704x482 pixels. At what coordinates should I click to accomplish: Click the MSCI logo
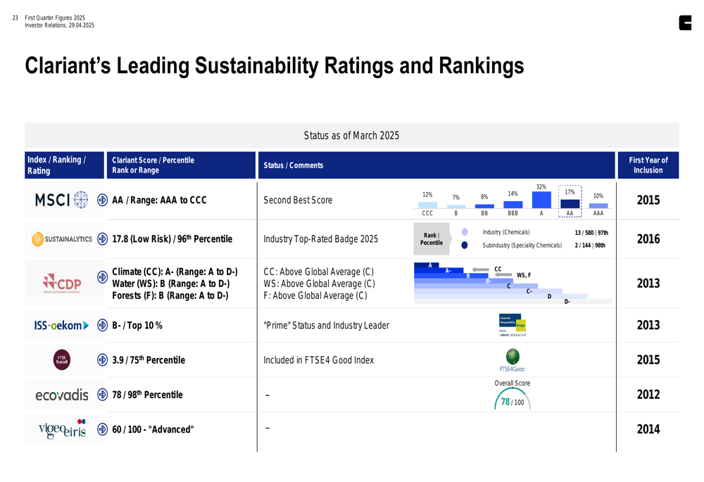click(x=61, y=200)
